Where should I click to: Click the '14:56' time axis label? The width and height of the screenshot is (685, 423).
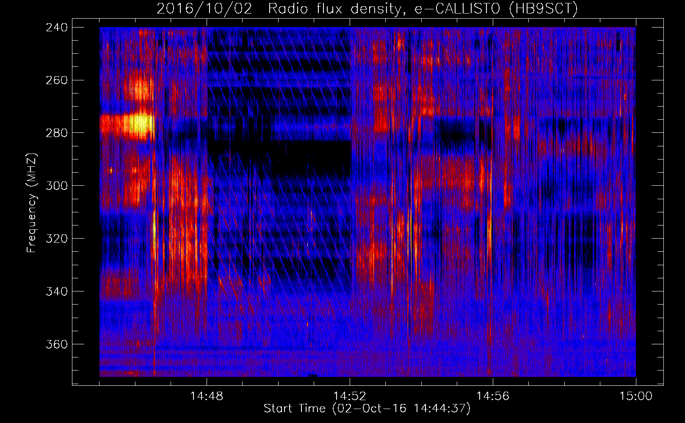click(x=493, y=396)
